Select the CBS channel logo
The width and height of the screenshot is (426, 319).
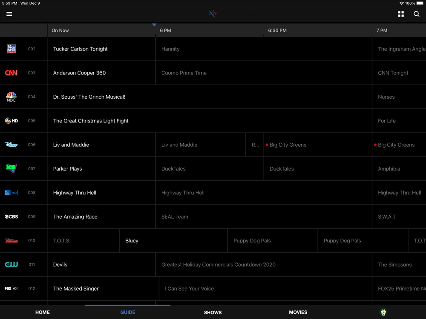(12, 216)
